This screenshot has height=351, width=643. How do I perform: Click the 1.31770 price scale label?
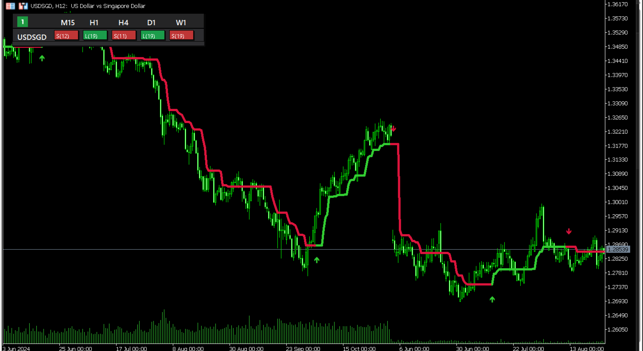coord(619,146)
